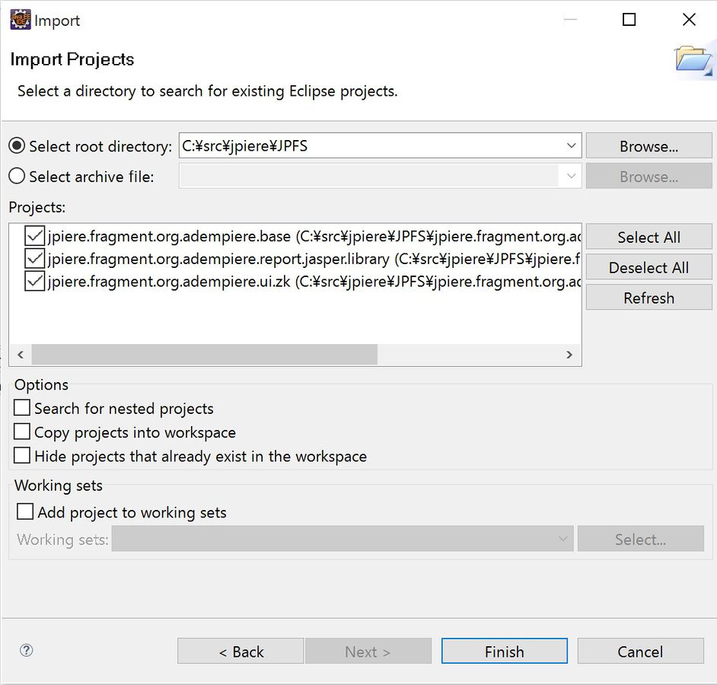Screen dimensions: 717x685
Task: Uncheck the adempiere.ui.zk project checkbox
Action: point(34,282)
